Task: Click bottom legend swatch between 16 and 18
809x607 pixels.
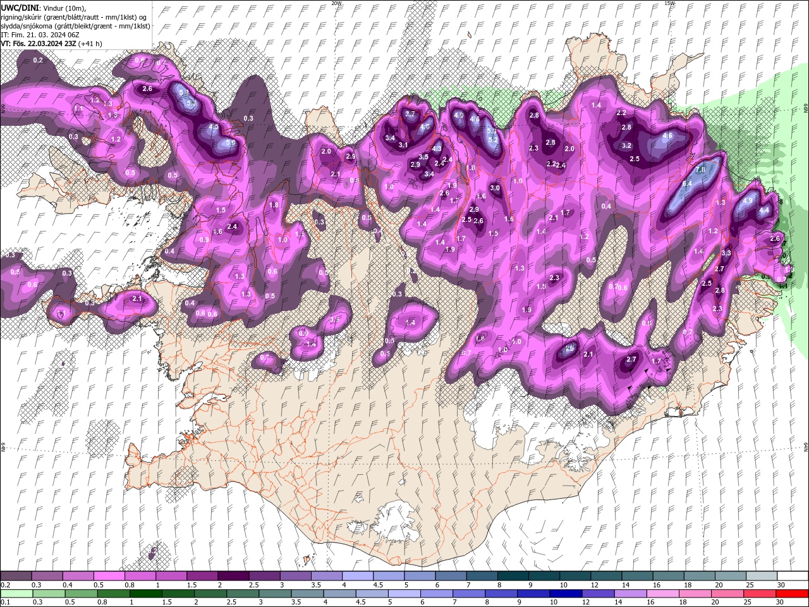Action: click(662, 594)
